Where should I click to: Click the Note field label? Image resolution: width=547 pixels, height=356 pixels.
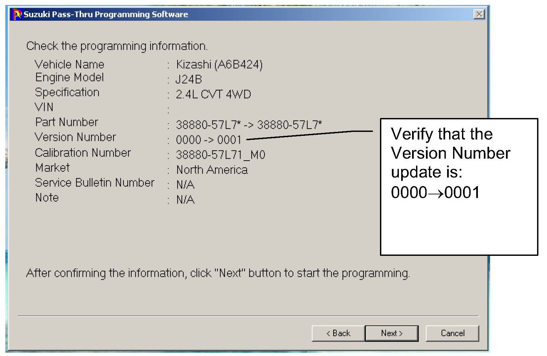47,198
